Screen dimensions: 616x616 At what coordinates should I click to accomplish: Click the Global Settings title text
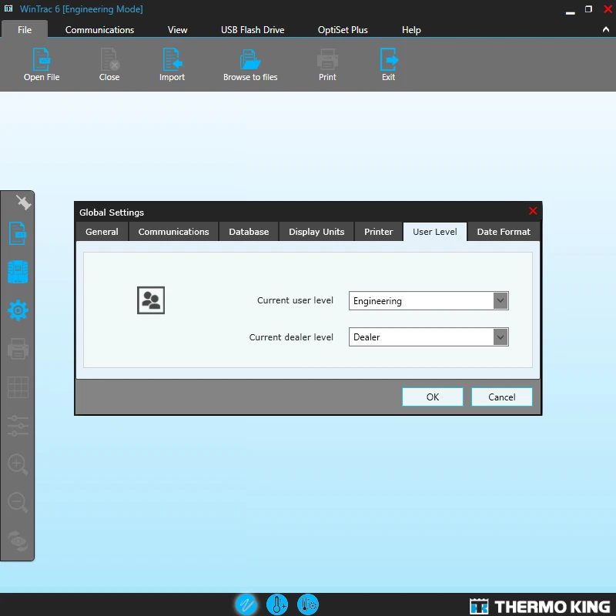pyautogui.click(x=112, y=213)
